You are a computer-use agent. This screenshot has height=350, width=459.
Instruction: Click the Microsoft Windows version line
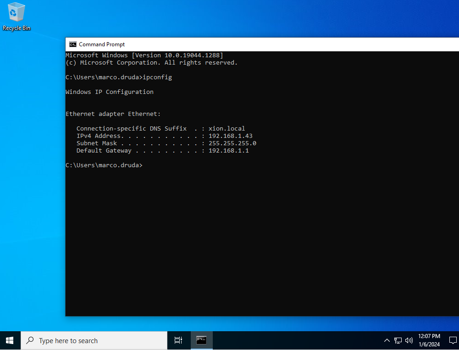click(144, 55)
